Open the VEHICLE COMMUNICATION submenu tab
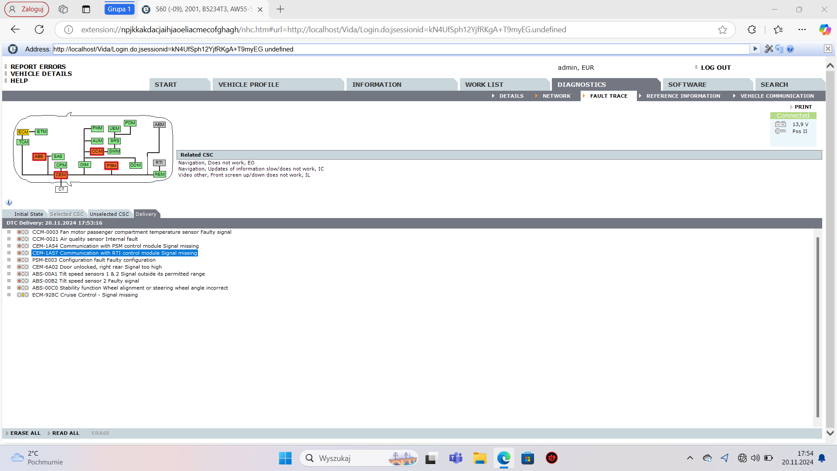The height and width of the screenshot is (471, 837). point(776,96)
